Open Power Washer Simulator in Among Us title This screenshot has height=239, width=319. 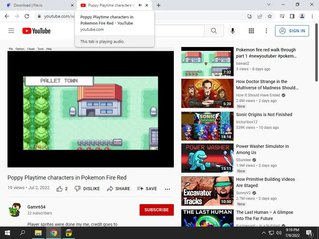coord(262,149)
